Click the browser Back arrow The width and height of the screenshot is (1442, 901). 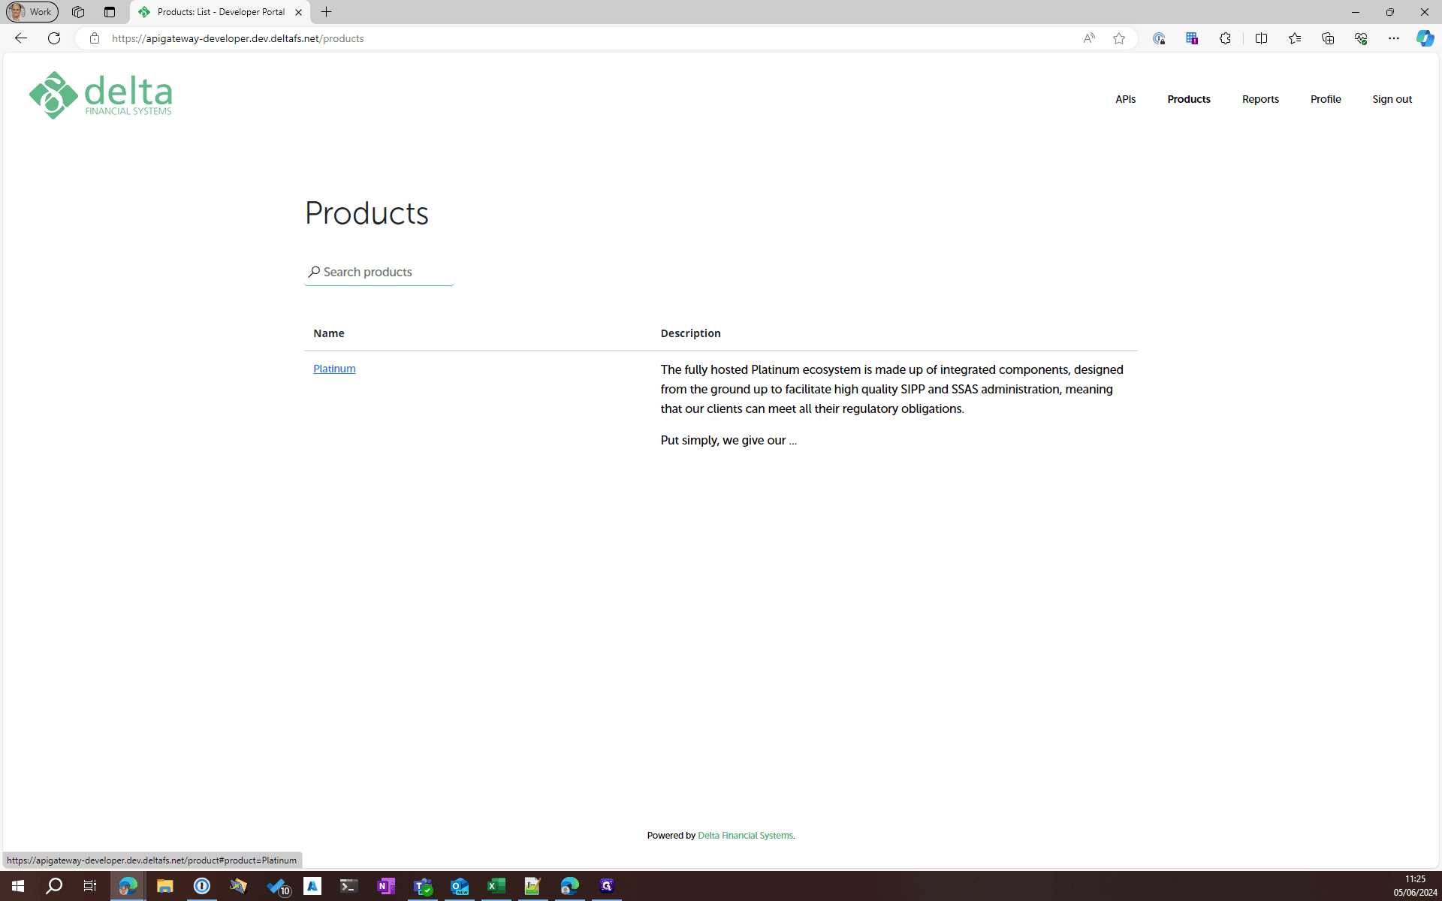21,38
